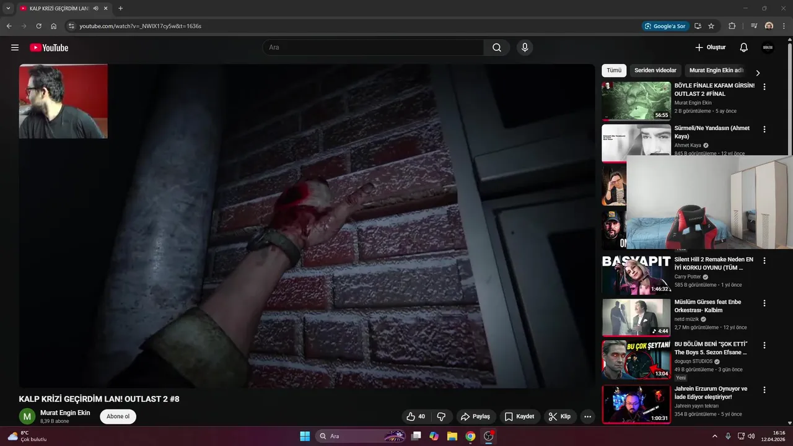Open the browser home page

pyautogui.click(x=54, y=26)
